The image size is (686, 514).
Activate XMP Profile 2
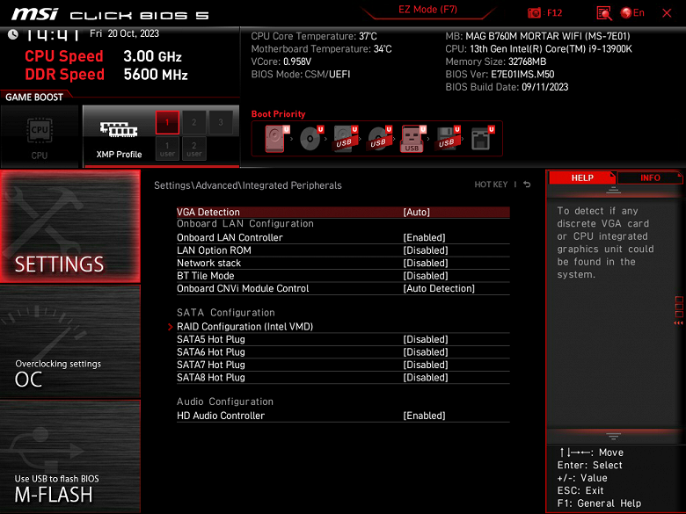tap(193, 122)
